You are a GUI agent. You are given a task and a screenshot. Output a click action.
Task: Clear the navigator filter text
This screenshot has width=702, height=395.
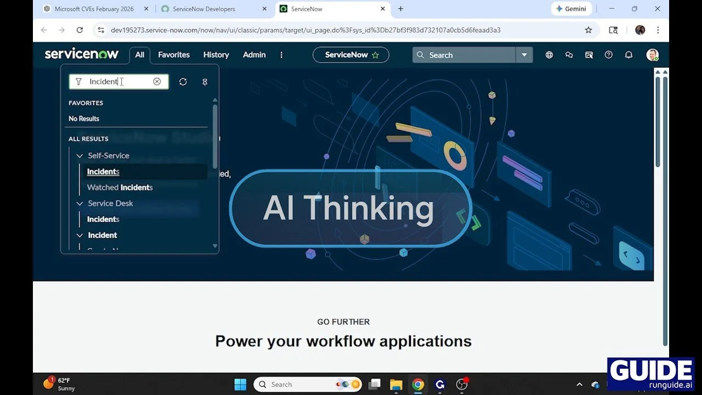(157, 82)
